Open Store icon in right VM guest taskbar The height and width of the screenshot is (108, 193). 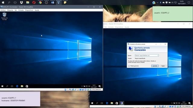[117, 103]
